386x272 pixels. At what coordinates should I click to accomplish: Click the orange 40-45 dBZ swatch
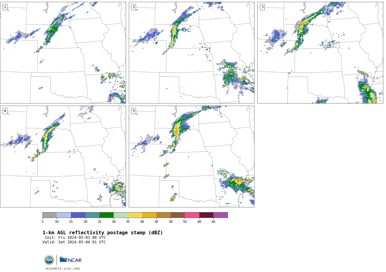(x=149, y=215)
